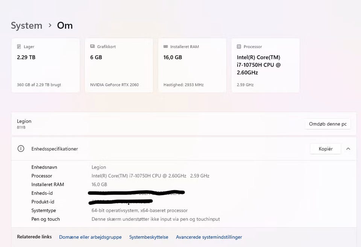Click the Kopiér button
The image size is (361, 247).
click(325, 149)
